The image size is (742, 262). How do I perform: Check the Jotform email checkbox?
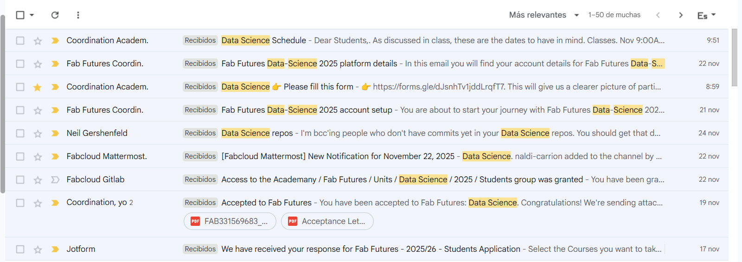tap(20, 249)
